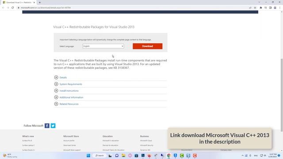
Task: Click the red Download button
Action: pyautogui.click(x=147, y=46)
